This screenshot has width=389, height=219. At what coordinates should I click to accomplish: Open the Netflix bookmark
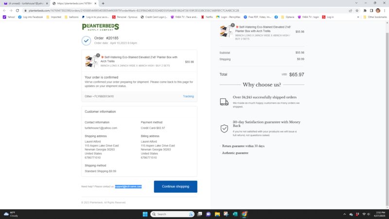207,17
